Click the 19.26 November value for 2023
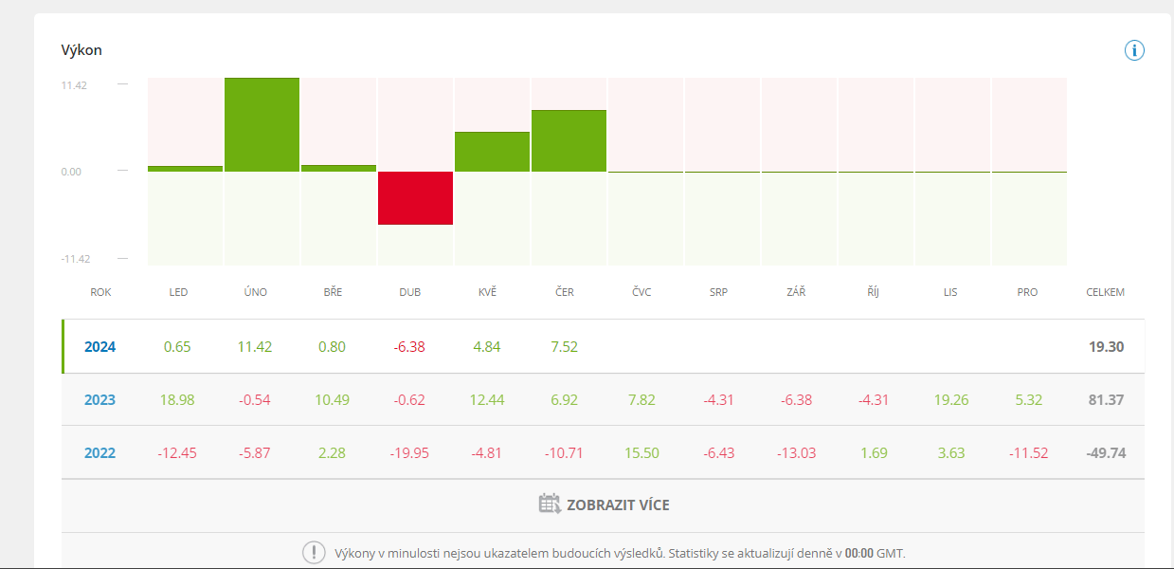 [950, 400]
